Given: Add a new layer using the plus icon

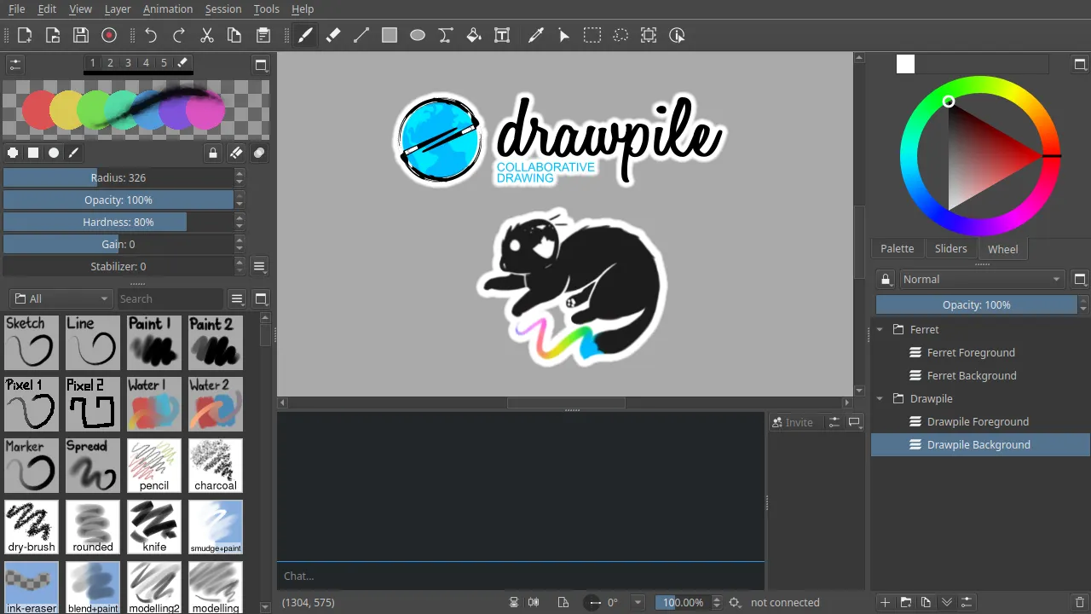Looking at the screenshot, I should [x=885, y=602].
